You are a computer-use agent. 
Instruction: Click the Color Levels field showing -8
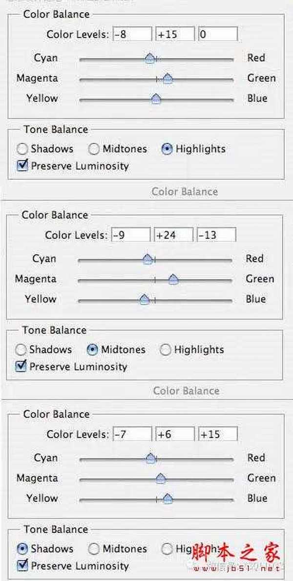tap(132, 34)
